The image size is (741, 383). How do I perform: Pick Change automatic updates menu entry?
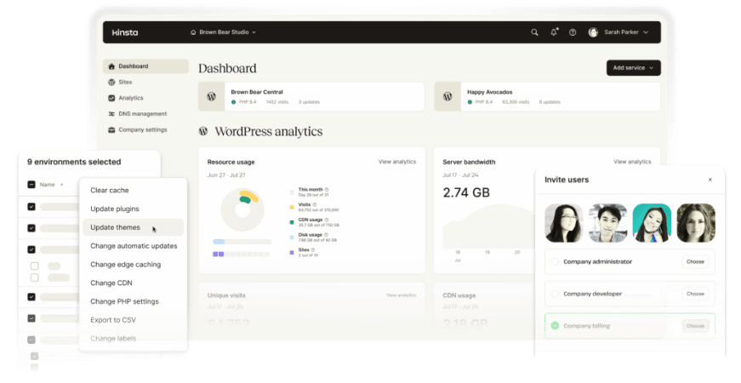point(134,246)
